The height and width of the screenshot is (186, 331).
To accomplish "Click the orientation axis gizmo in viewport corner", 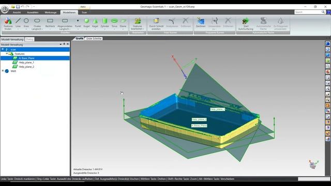I will pos(313,164).
